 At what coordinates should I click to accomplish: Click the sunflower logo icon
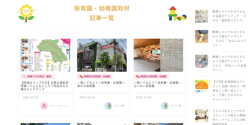pyautogui.click(x=26, y=13)
